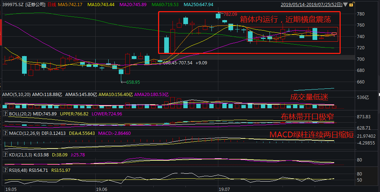
Task: Select the MACD(12,26,9) indicator title
Action: coord(25,133)
